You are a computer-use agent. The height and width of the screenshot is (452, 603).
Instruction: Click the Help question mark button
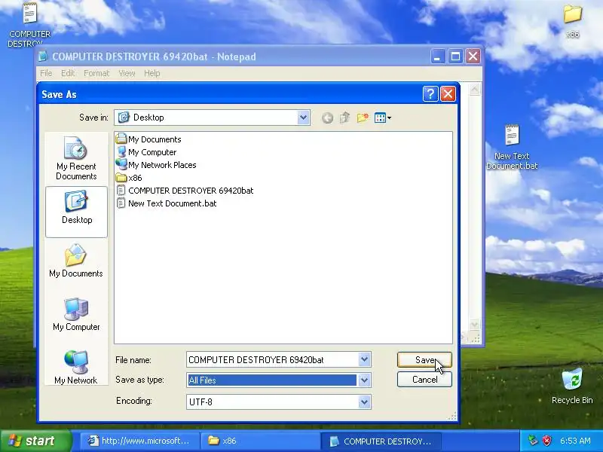pyautogui.click(x=430, y=93)
